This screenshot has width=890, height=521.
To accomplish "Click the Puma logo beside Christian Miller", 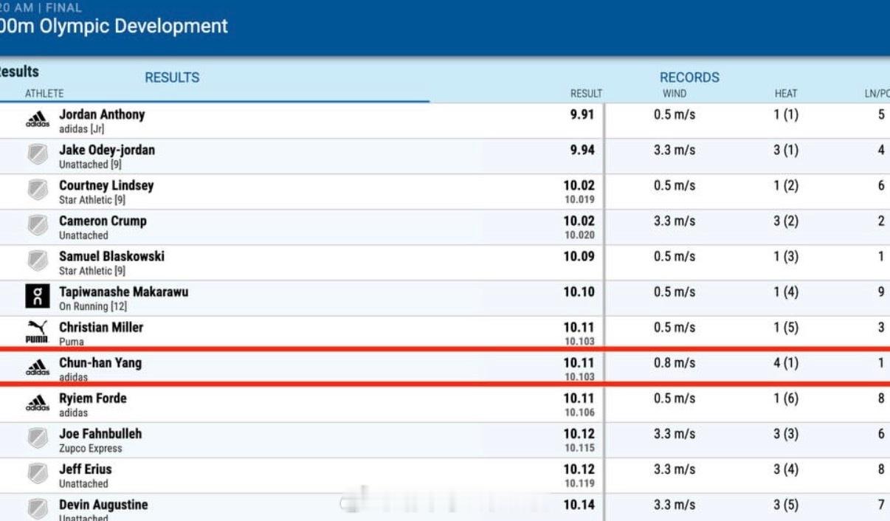I will click(x=38, y=331).
